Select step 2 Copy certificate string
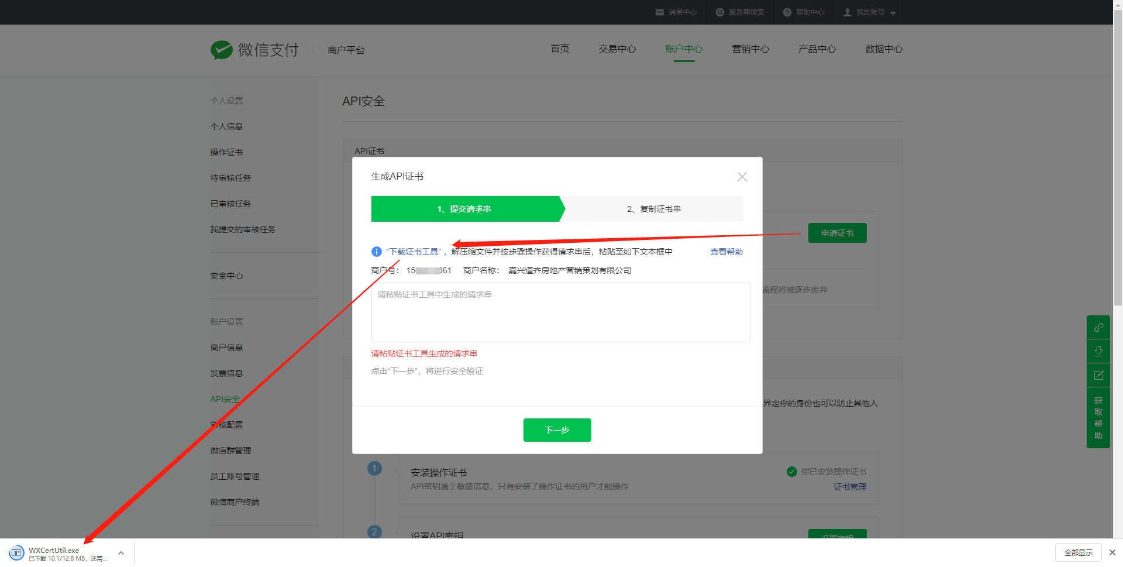The image size is (1123, 567). point(654,209)
